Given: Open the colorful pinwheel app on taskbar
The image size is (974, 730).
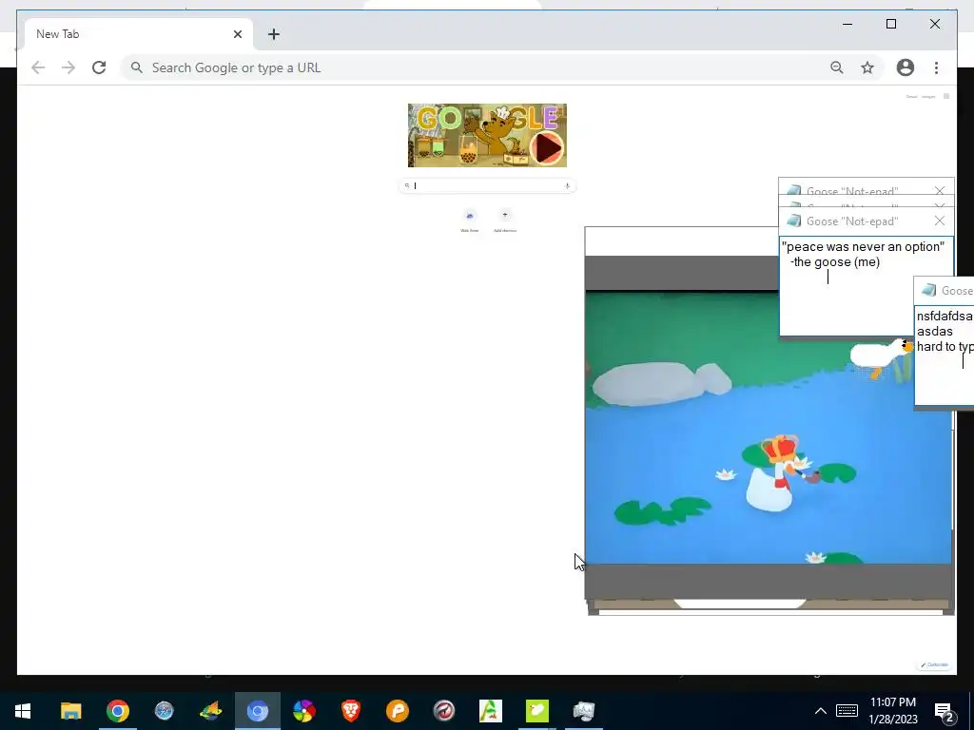Looking at the screenshot, I should (303, 711).
